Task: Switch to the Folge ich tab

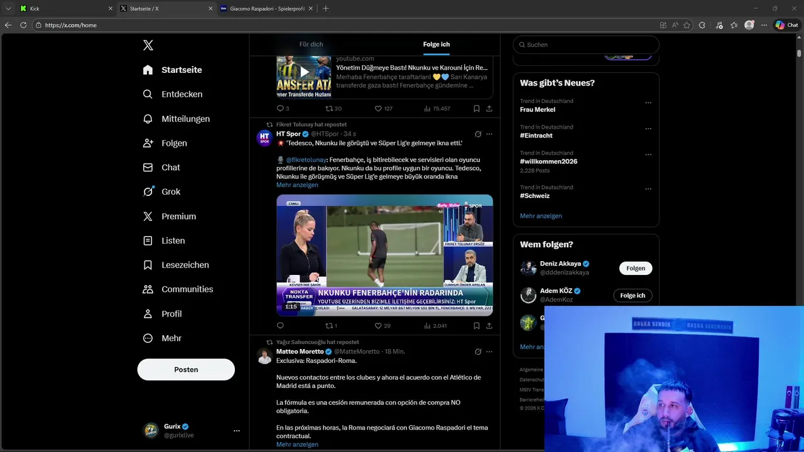Action: (437, 45)
